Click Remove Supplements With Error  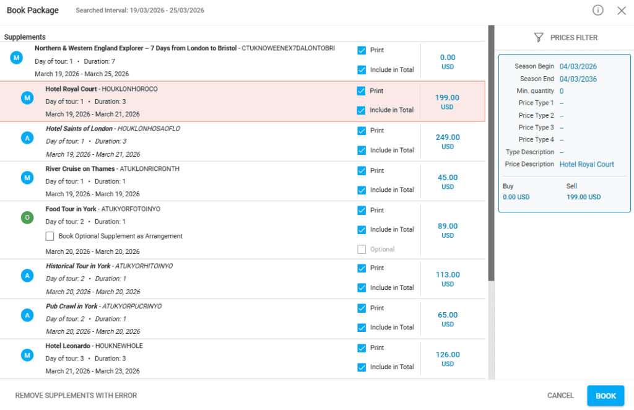(76, 396)
